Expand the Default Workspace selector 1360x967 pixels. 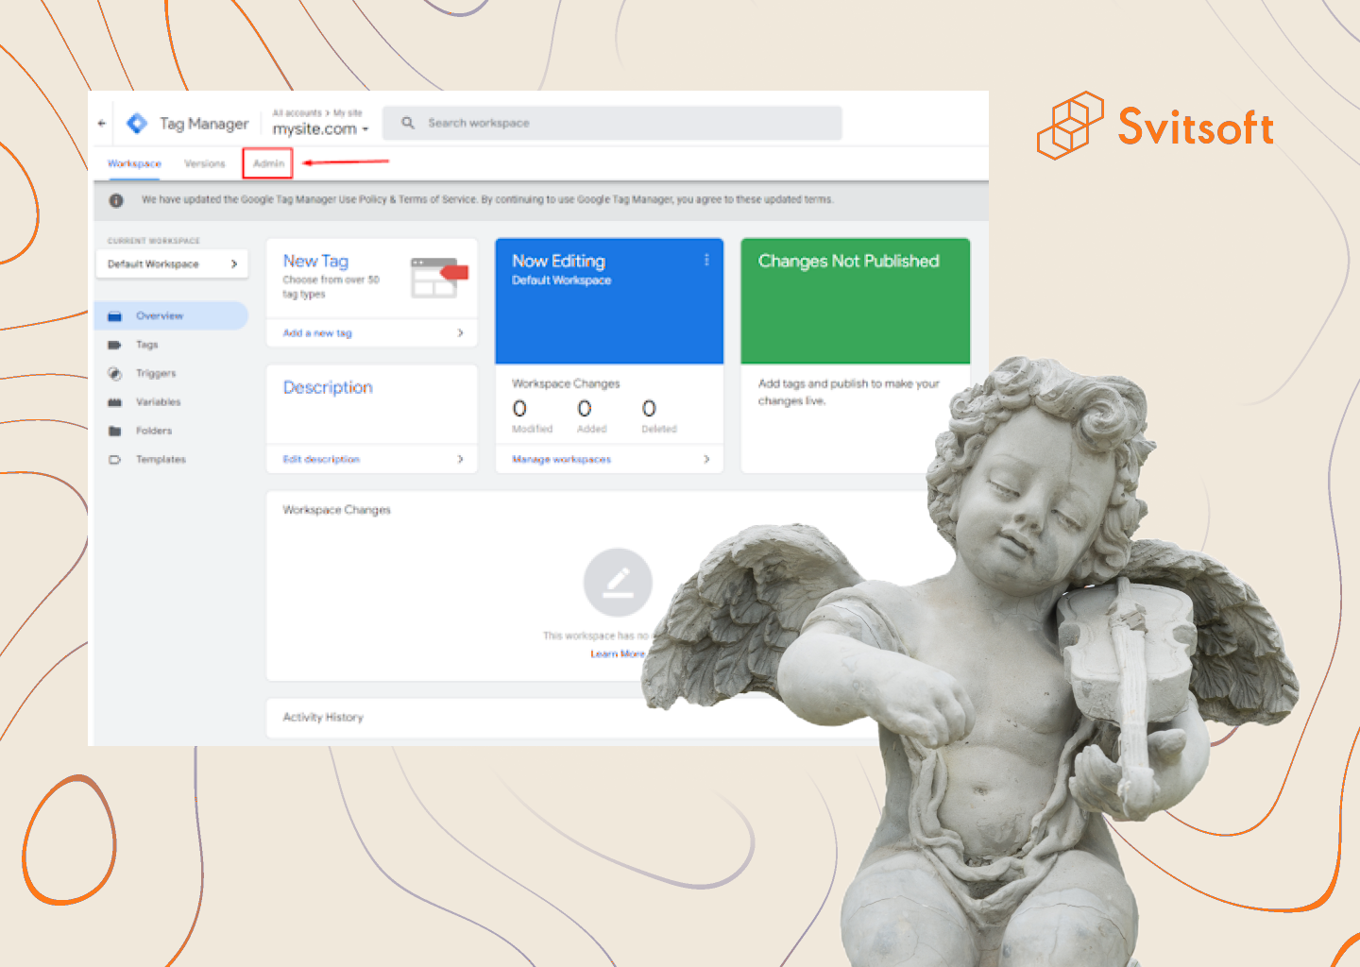[172, 264]
